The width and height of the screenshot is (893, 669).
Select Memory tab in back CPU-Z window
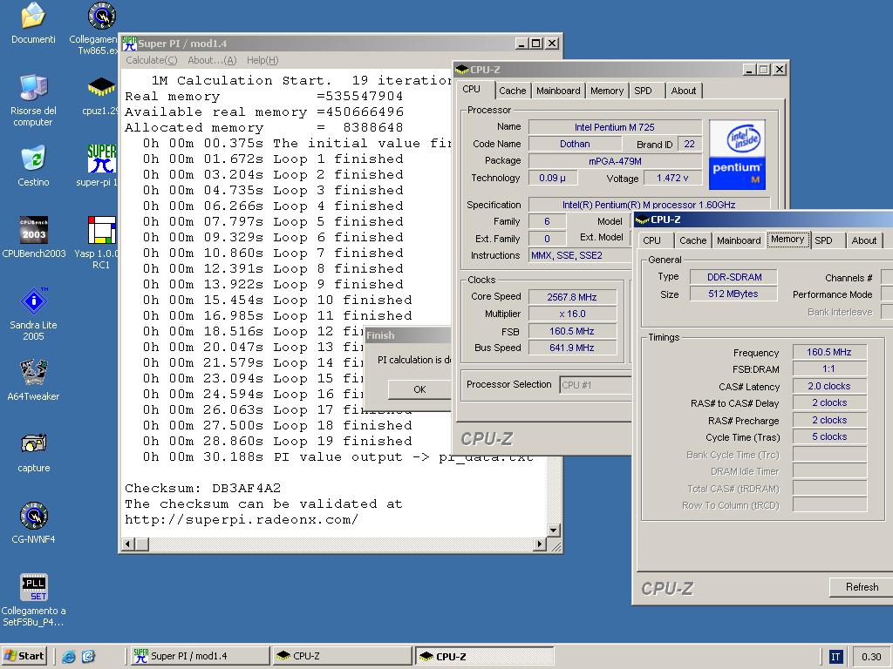point(607,91)
